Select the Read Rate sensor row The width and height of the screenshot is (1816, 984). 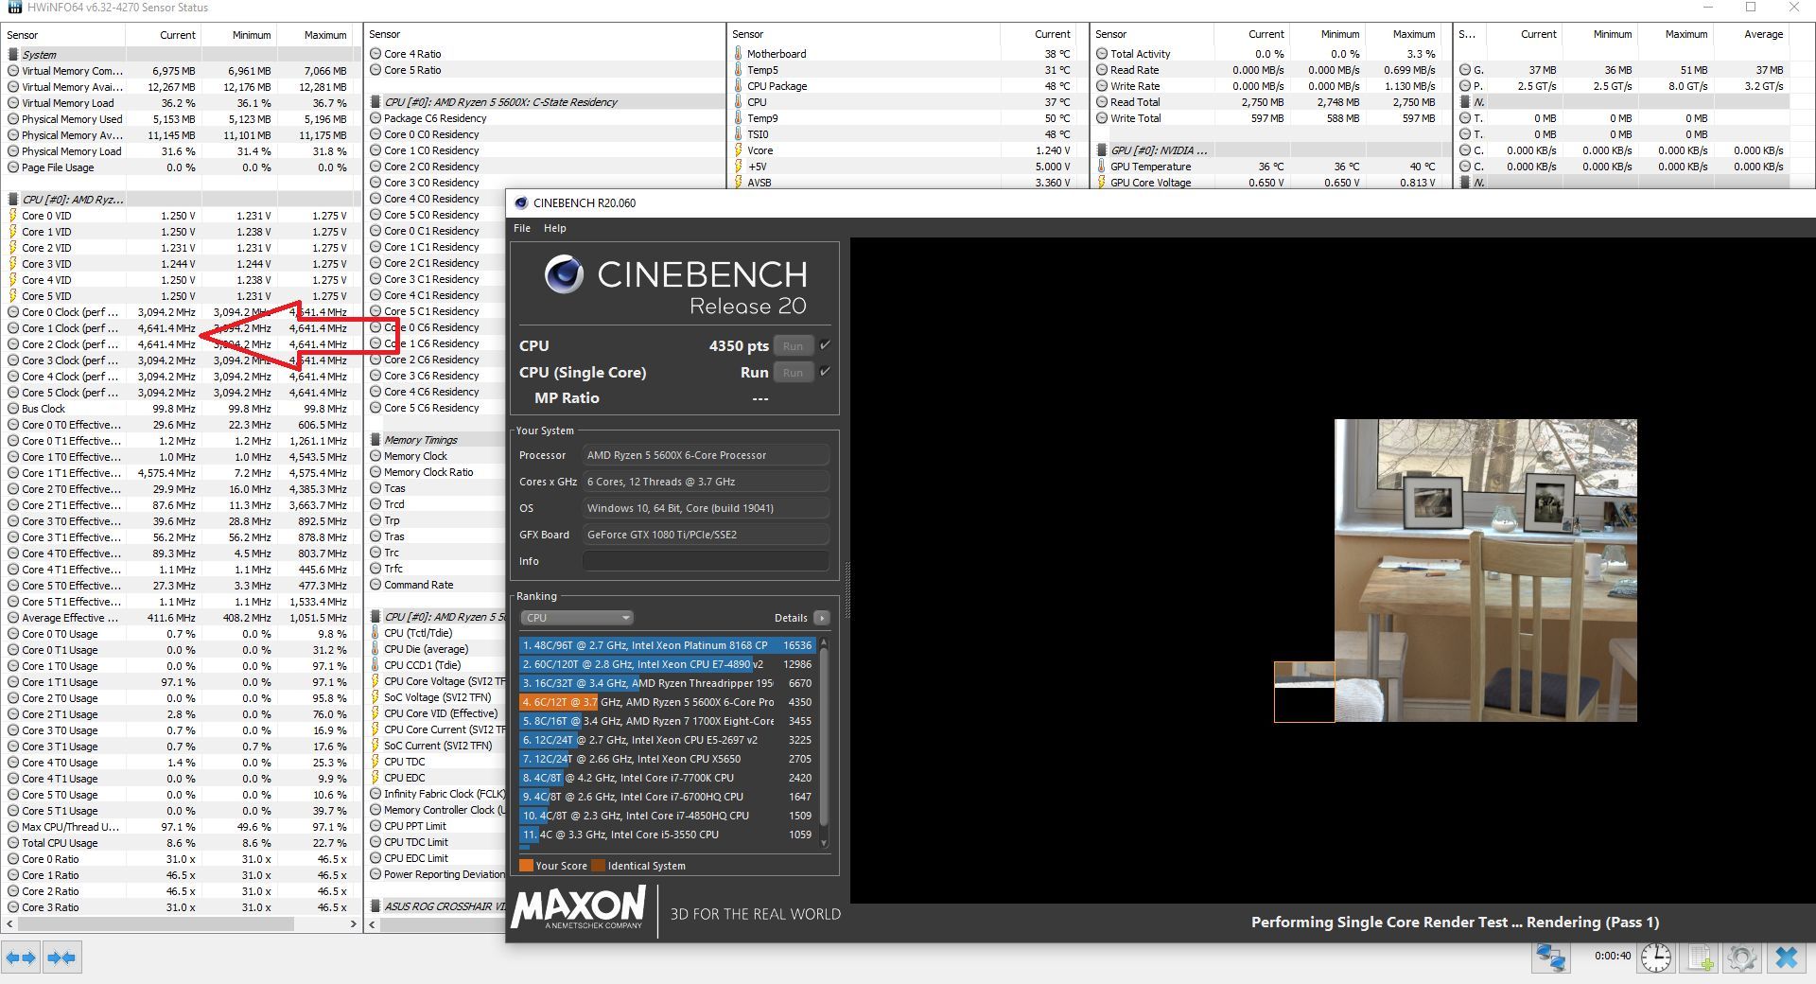[1271, 70]
